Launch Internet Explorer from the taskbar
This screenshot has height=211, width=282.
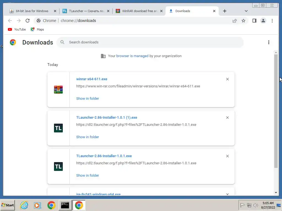click(24, 205)
